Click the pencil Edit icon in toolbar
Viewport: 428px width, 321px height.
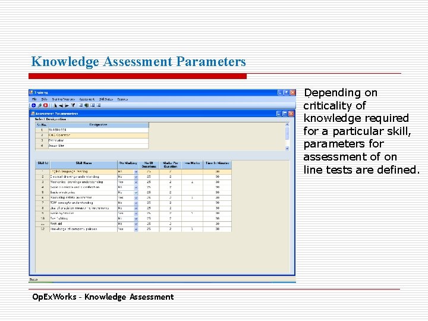pyautogui.click(x=40, y=105)
